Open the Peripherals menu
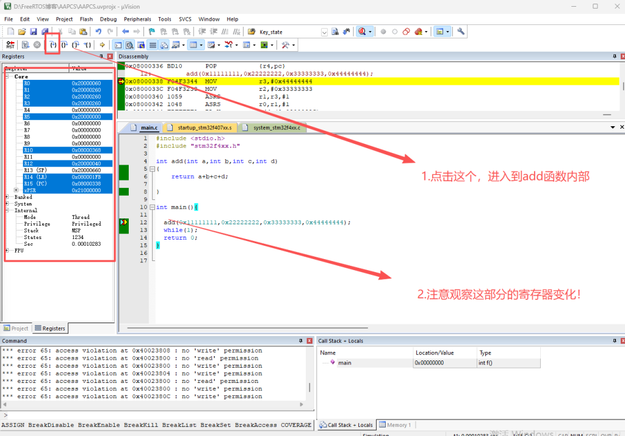Screen dimensions: 625x436 click(137, 19)
